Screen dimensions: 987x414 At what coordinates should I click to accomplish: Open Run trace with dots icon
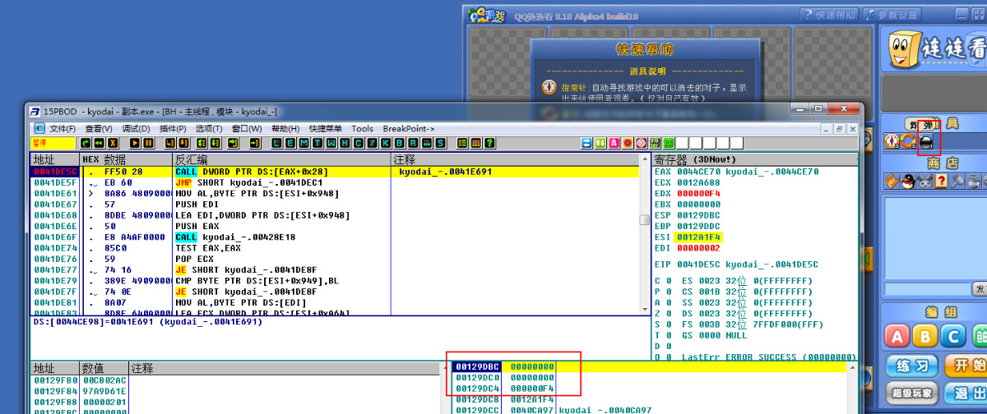426,143
